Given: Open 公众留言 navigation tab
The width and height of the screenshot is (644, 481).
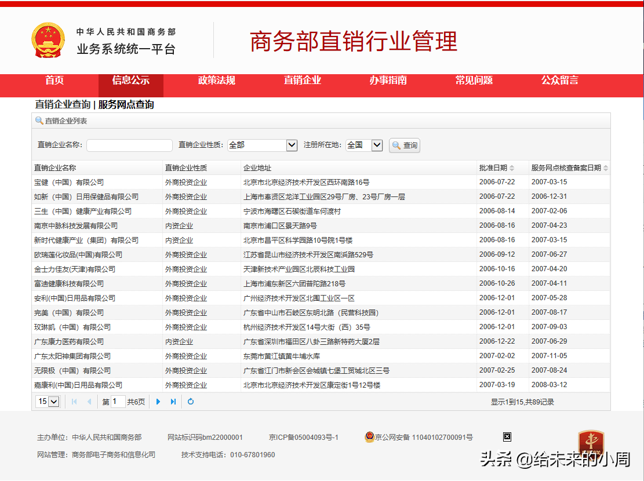Looking at the screenshot, I should (560, 81).
